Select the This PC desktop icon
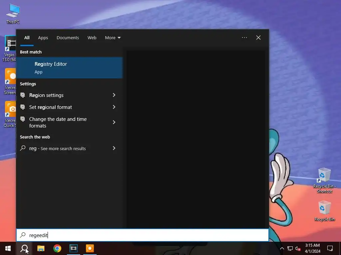The height and width of the screenshot is (255, 341). click(x=13, y=14)
